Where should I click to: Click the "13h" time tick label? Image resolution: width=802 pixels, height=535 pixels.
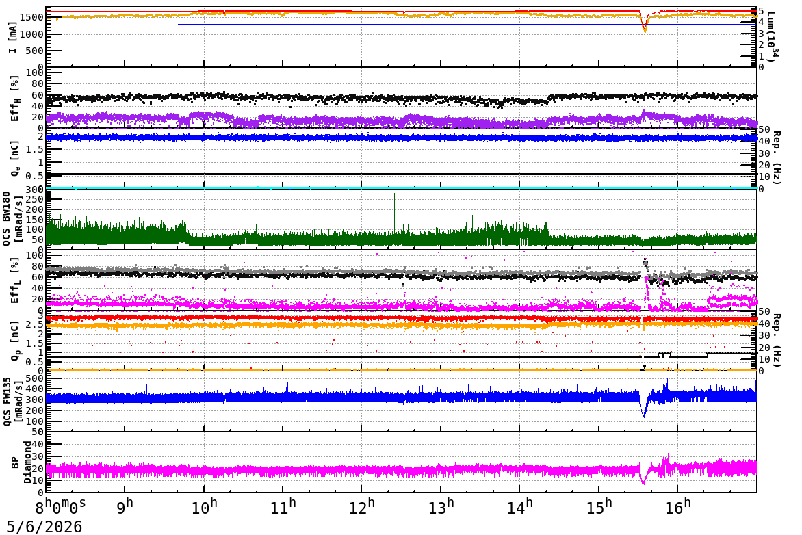point(441,506)
